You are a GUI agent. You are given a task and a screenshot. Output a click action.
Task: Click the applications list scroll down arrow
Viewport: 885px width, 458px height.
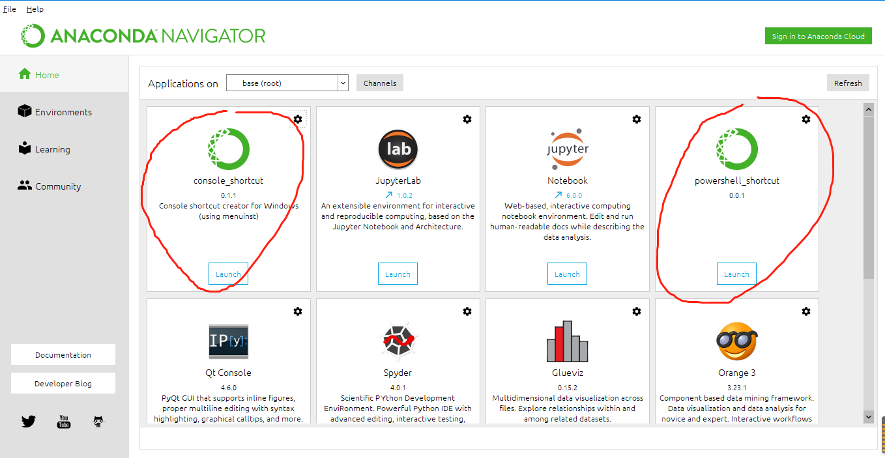(x=869, y=416)
